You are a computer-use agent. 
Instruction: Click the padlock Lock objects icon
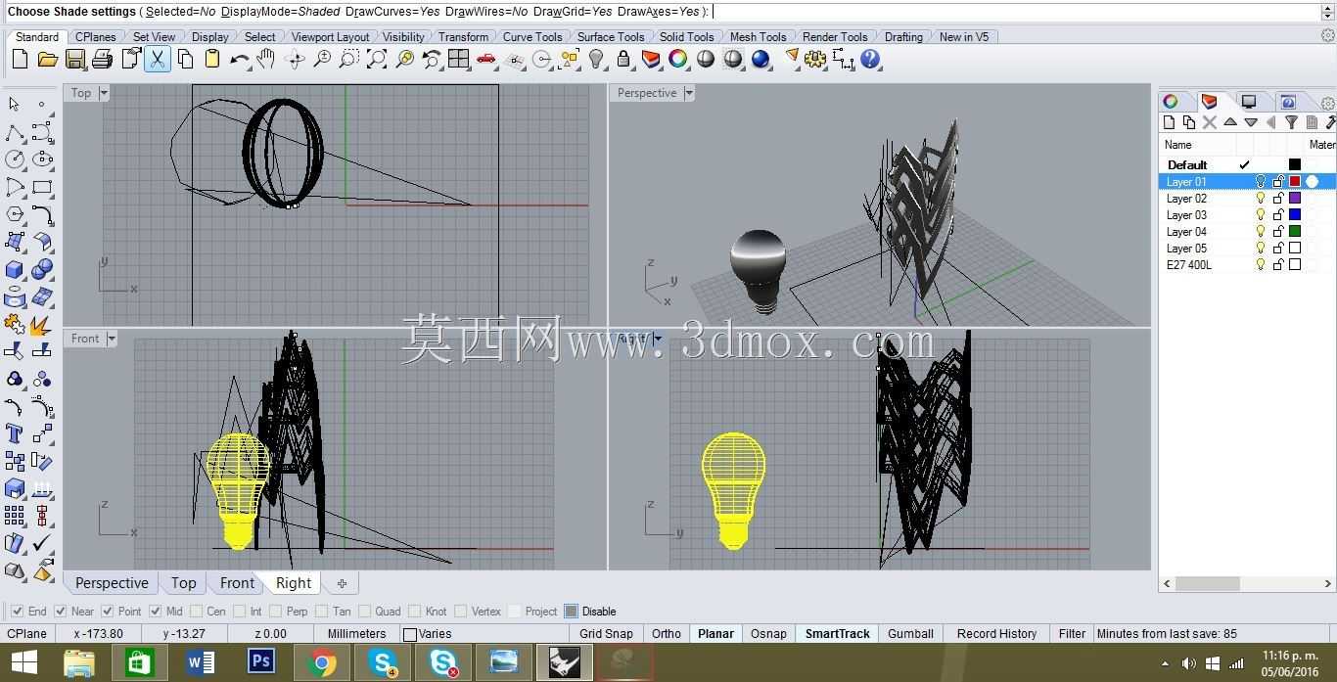tap(623, 60)
